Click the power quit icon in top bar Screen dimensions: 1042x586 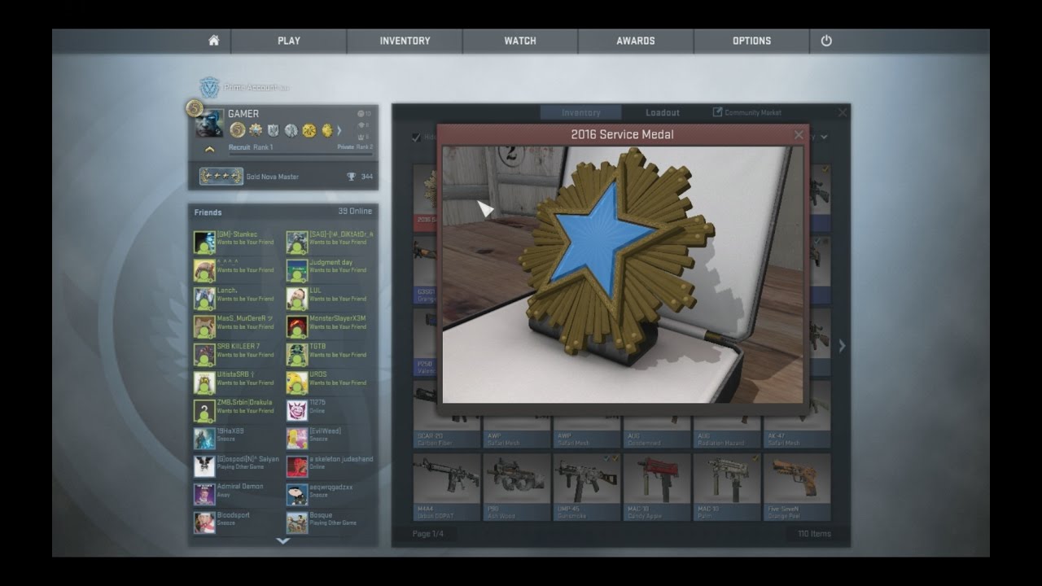pyautogui.click(x=826, y=41)
